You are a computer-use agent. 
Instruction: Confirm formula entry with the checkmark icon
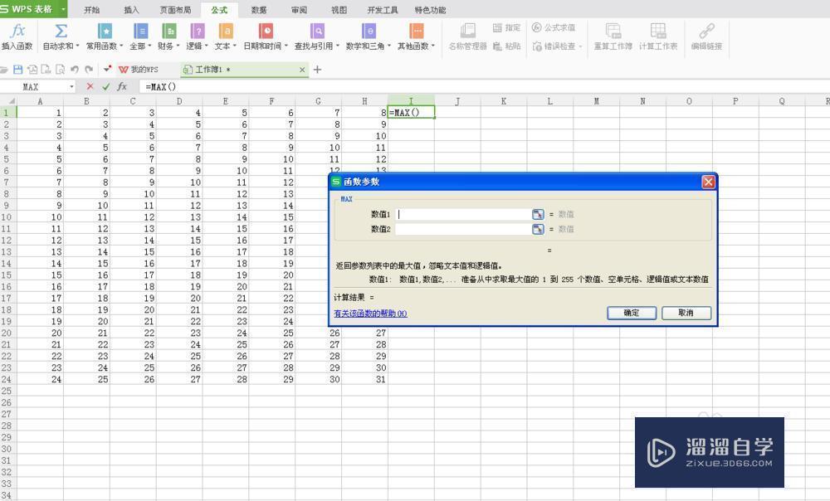pos(106,86)
